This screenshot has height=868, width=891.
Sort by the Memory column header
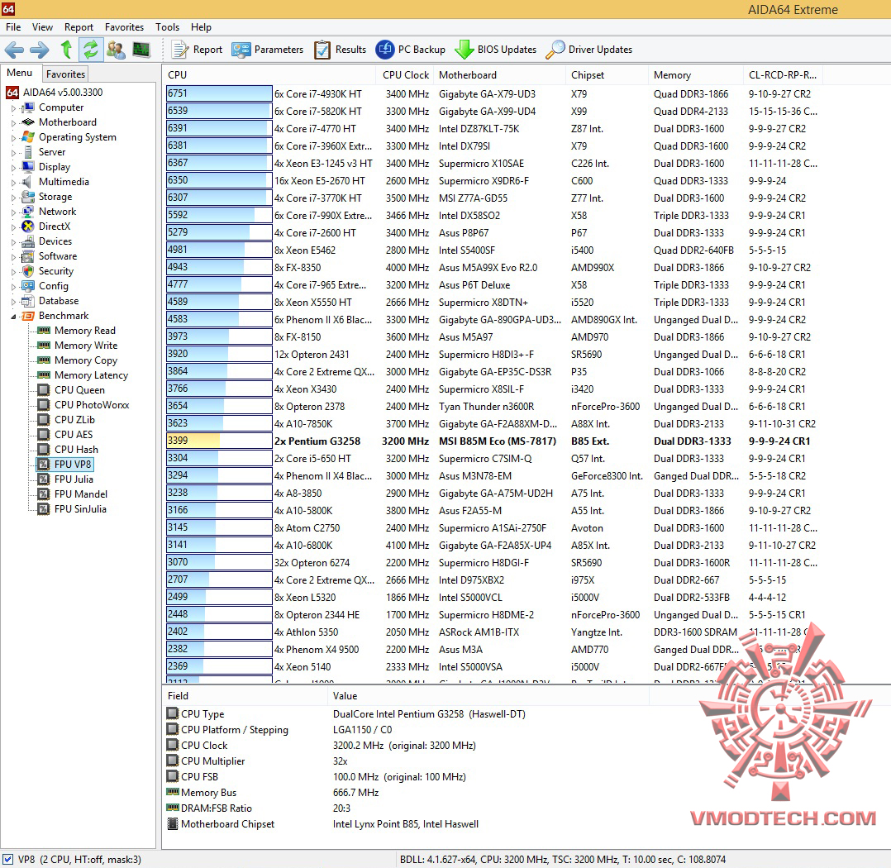(x=696, y=75)
